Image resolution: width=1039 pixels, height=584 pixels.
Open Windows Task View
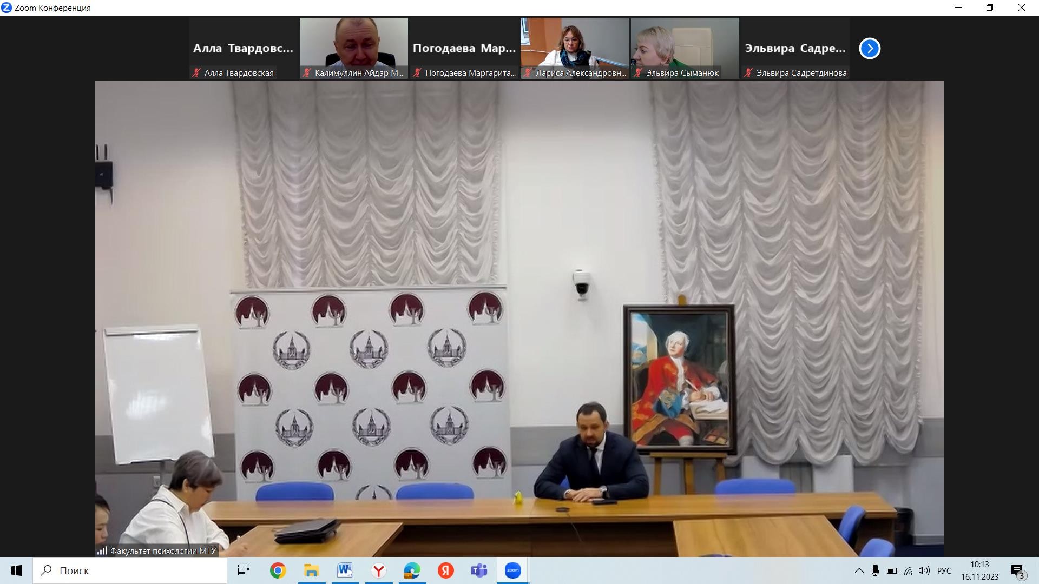(x=244, y=570)
